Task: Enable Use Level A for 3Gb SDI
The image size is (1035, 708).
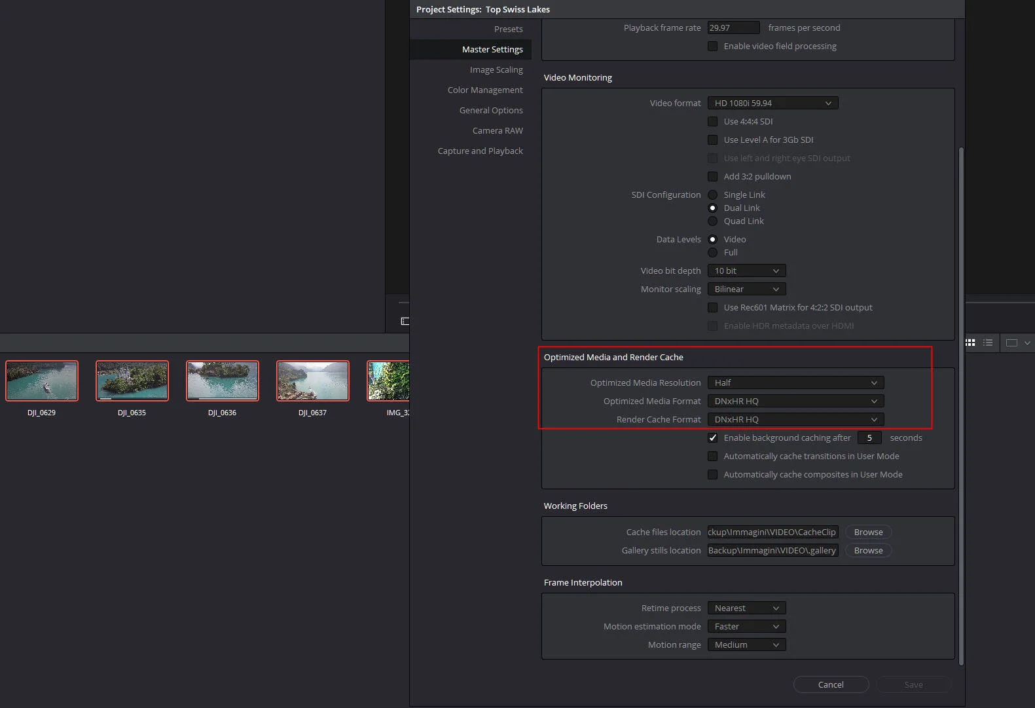Action: coord(712,140)
